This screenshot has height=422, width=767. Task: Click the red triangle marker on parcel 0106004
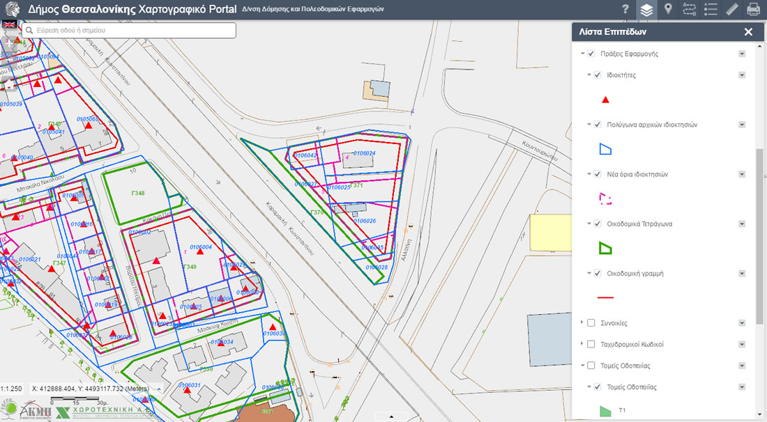pyautogui.click(x=199, y=252)
